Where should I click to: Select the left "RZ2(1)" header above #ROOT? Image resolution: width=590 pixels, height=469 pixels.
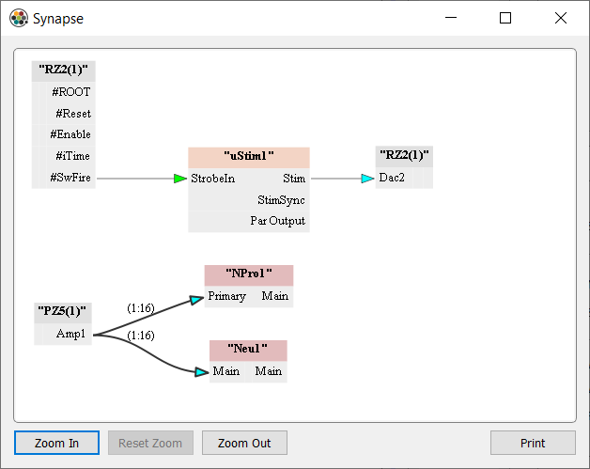point(63,70)
